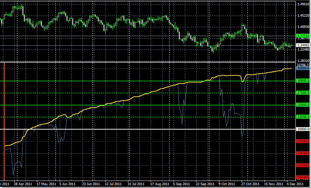The image size is (311, 188).
Task: Click the 9 Oct 2011 date label
Action: click(227, 184)
